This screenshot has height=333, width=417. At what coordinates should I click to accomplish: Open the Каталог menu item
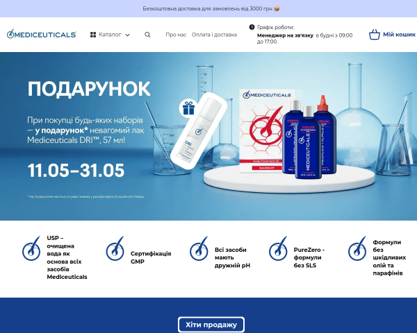110,35
